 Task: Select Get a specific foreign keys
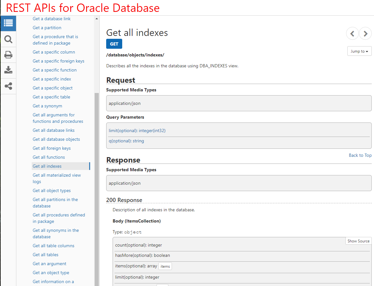(58, 61)
